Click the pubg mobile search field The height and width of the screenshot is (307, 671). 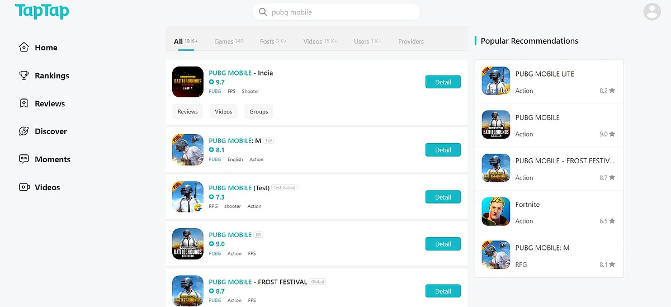click(x=335, y=12)
